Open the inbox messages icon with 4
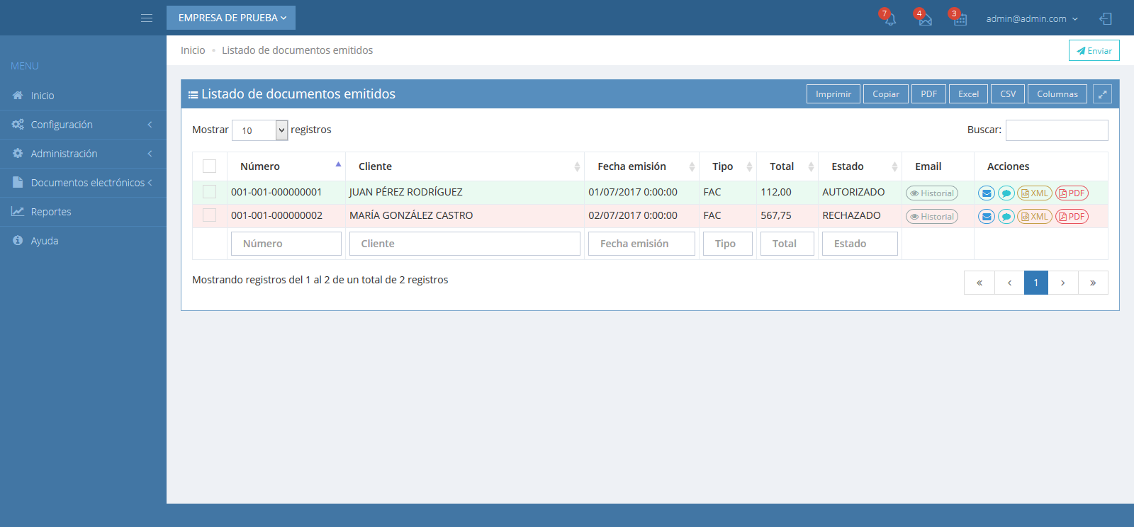1134x527 pixels. [x=925, y=19]
